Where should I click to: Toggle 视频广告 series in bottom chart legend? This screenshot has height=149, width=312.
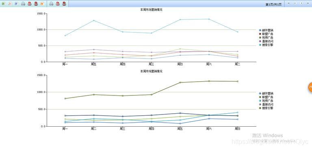coord(266,101)
